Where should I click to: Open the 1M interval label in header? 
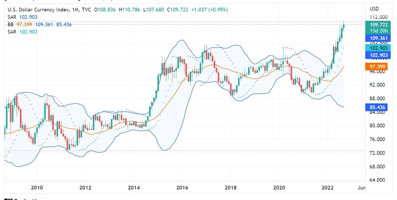[75, 10]
